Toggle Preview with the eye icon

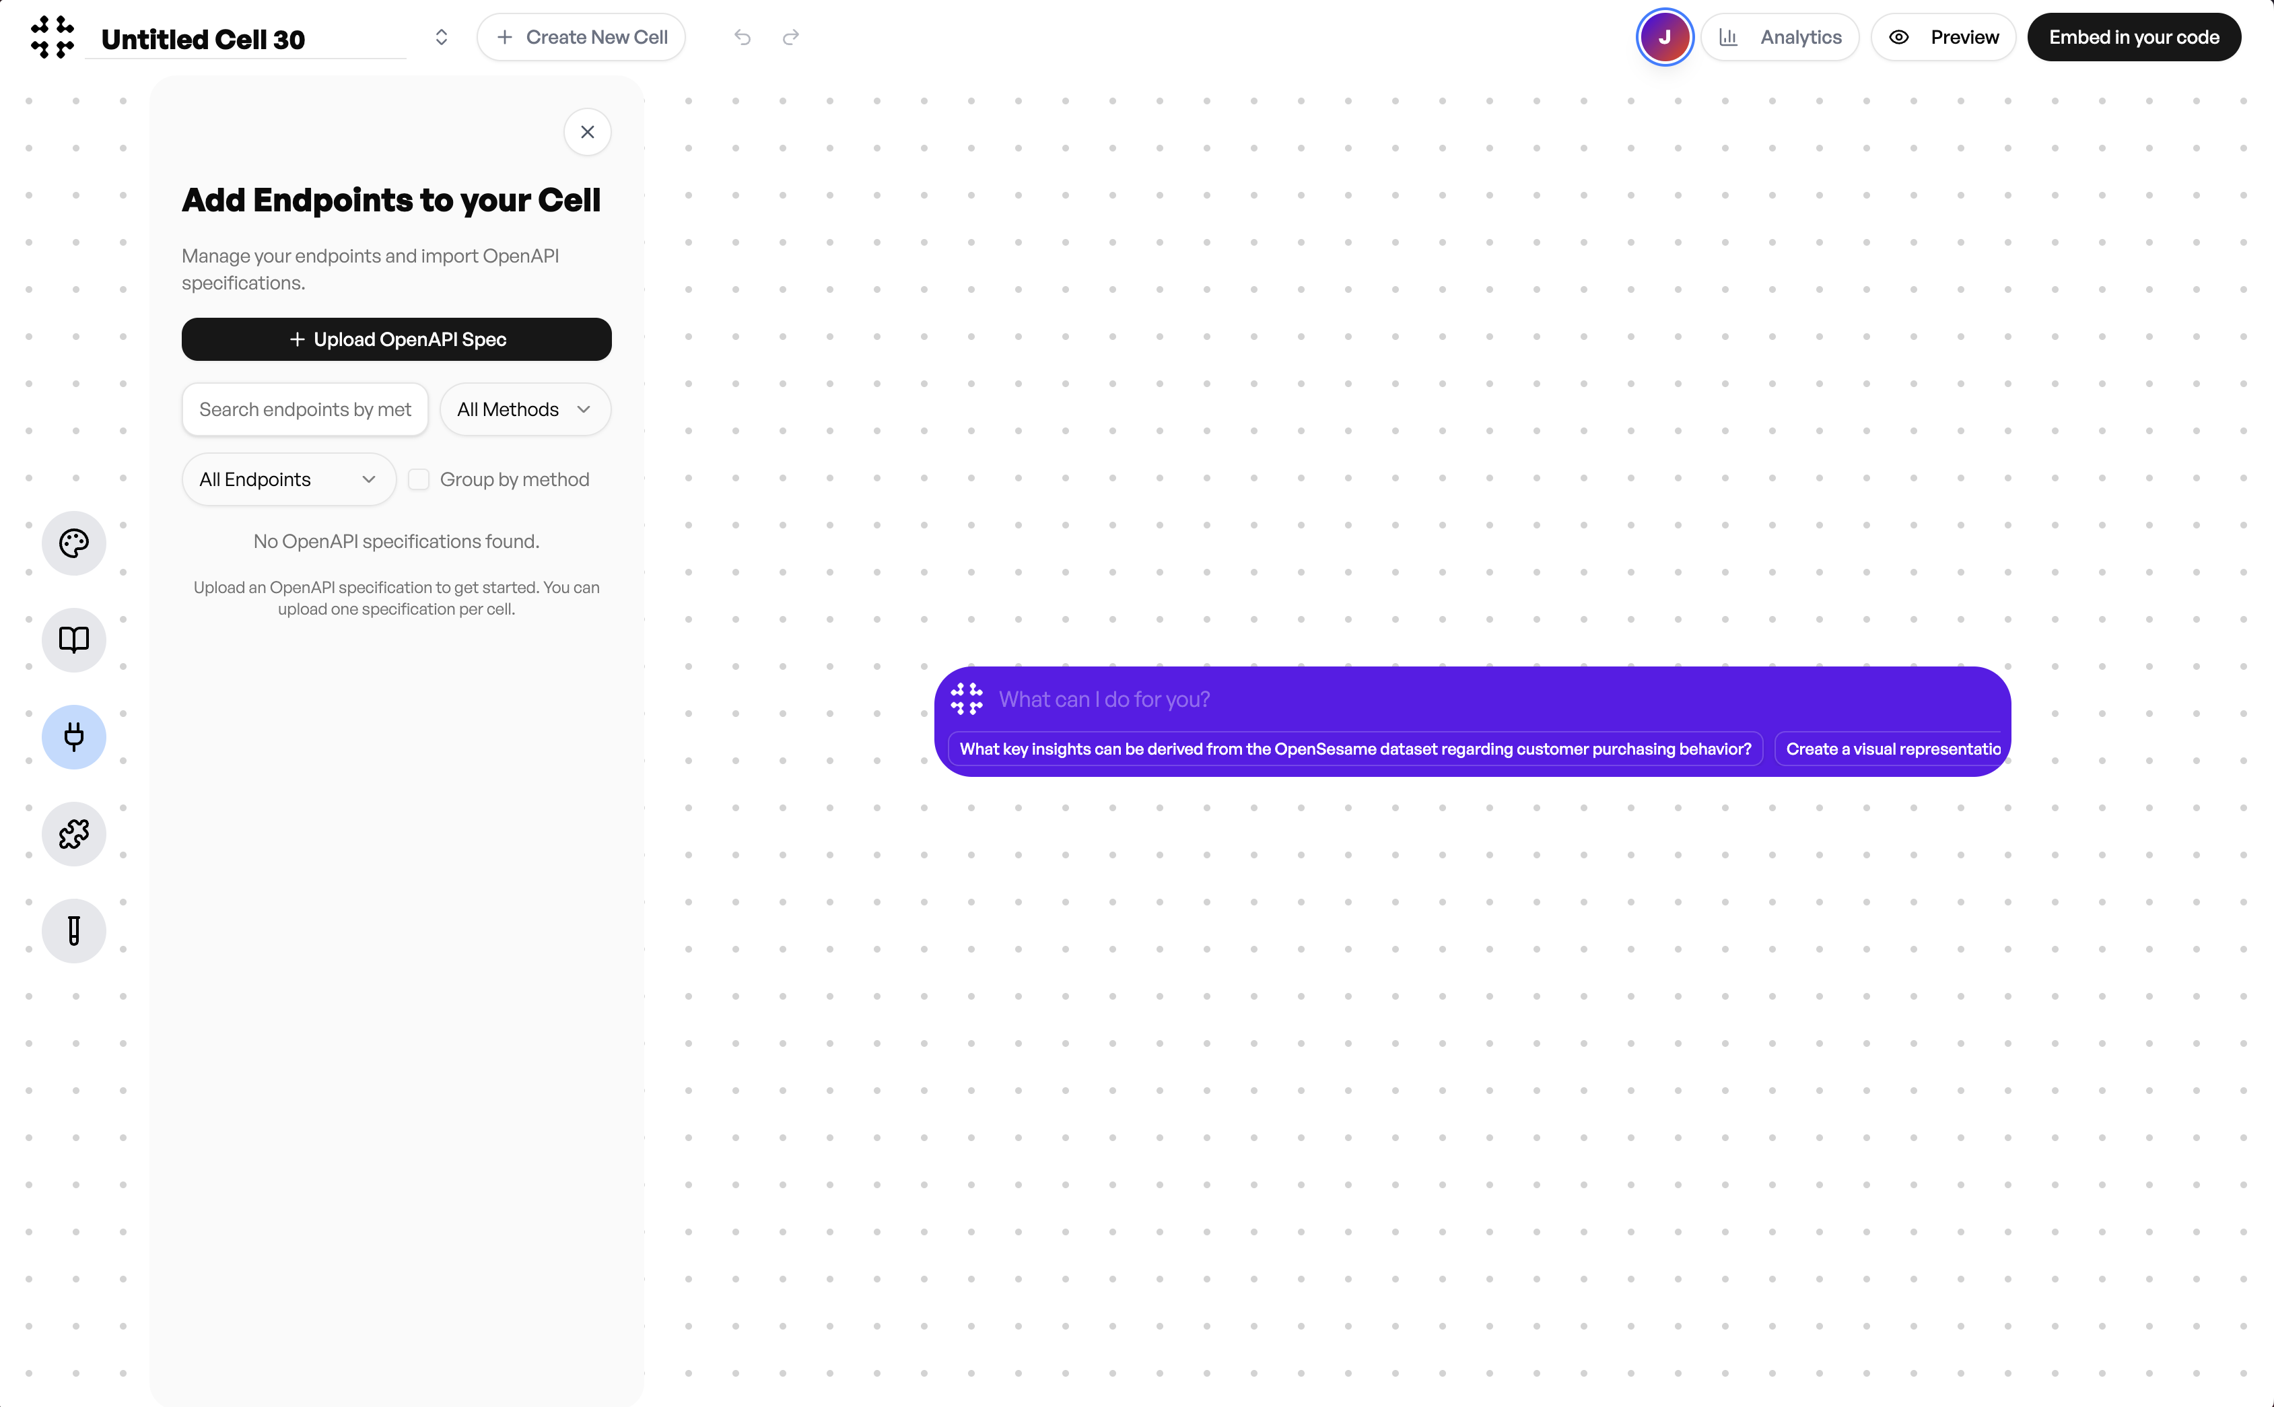(1943, 37)
